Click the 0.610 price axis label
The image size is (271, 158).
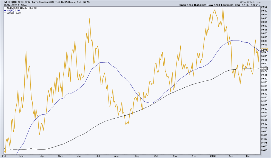pyautogui.click(x=265, y=41)
